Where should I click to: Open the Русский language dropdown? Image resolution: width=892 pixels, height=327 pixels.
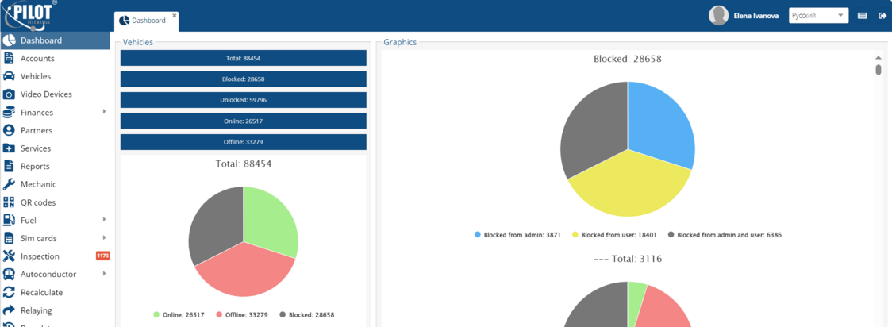coord(818,16)
